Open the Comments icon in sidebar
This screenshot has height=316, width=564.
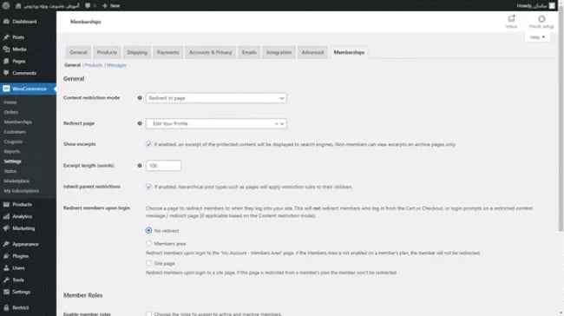click(6, 73)
